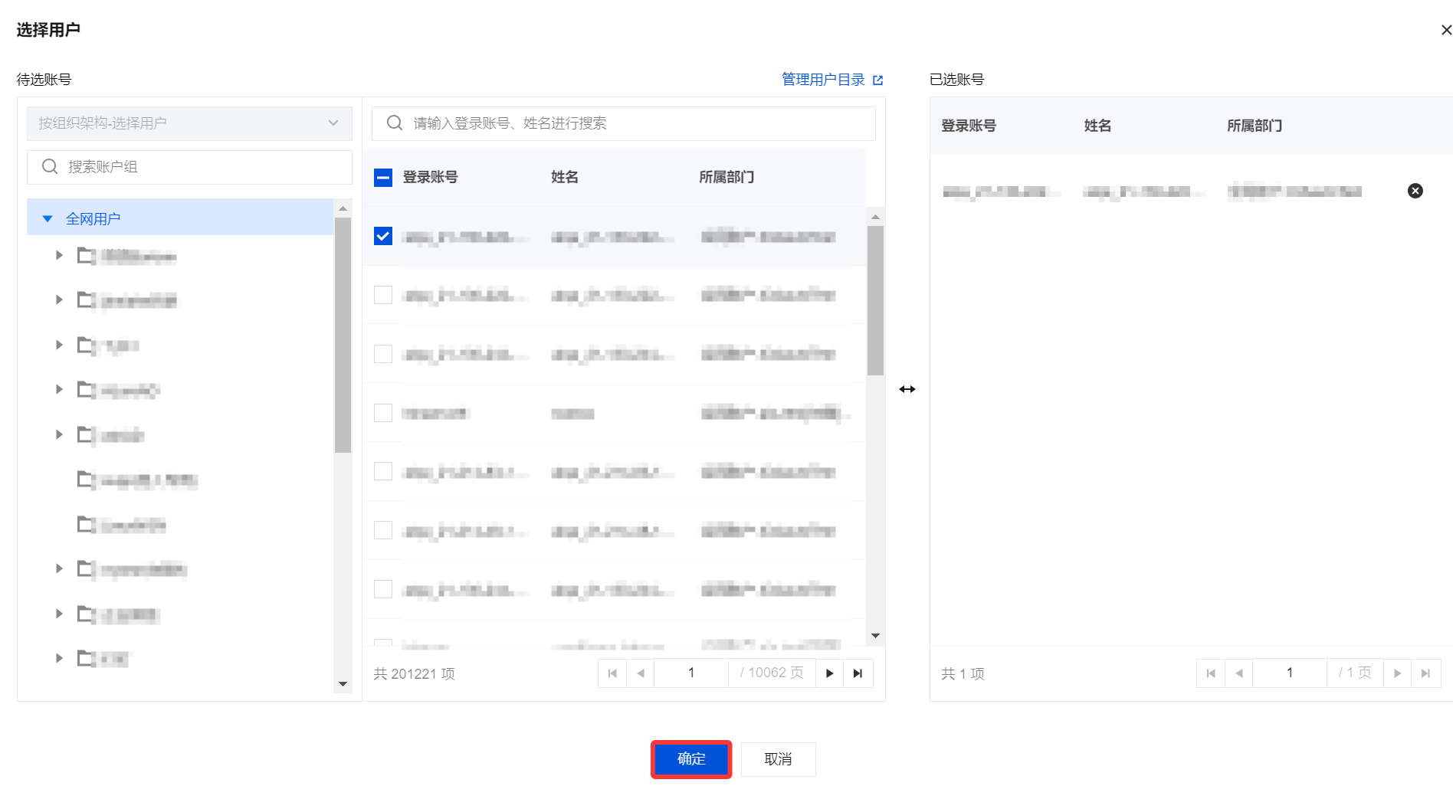Screen dimensions: 1453x786
Task: Check the second account row checkbox
Action: (x=383, y=295)
